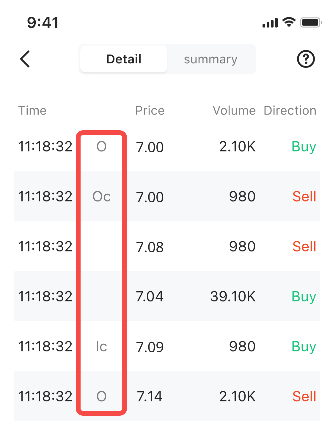Open the help question mark icon
The width and height of the screenshot is (333, 424).
pyautogui.click(x=306, y=59)
